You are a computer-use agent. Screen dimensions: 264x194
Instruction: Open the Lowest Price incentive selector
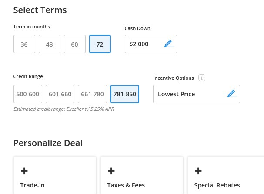point(197,94)
